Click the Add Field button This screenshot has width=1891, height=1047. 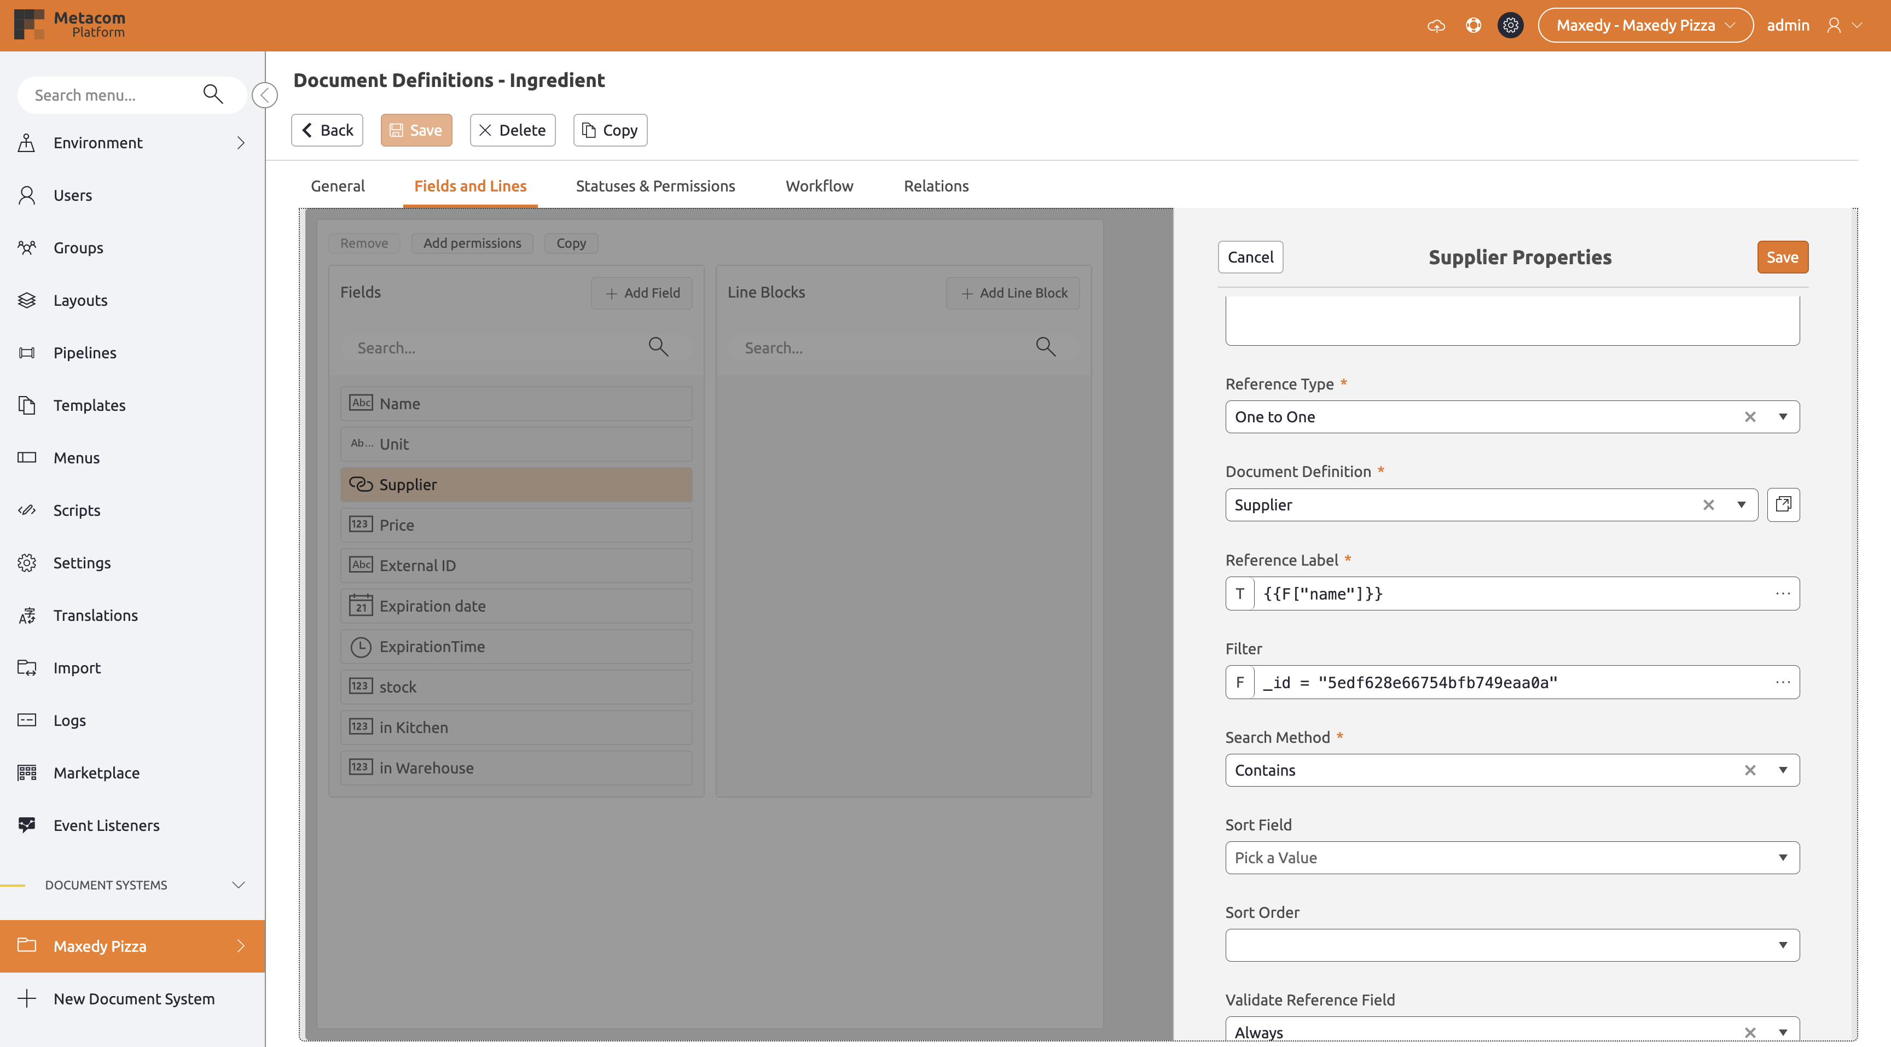coord(642,293)
